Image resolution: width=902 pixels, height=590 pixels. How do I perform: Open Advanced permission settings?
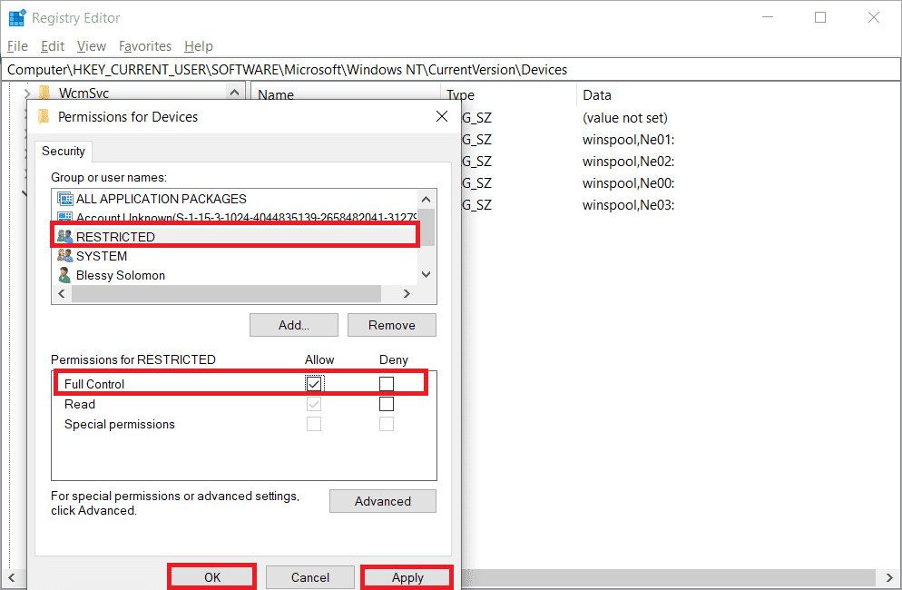point(383,501)
